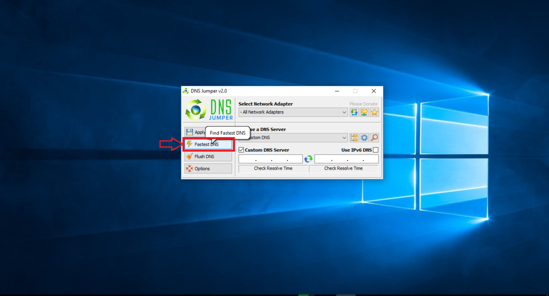Click the network folder icon beside adapter list
549x296 pixels.
click(364, 112)
